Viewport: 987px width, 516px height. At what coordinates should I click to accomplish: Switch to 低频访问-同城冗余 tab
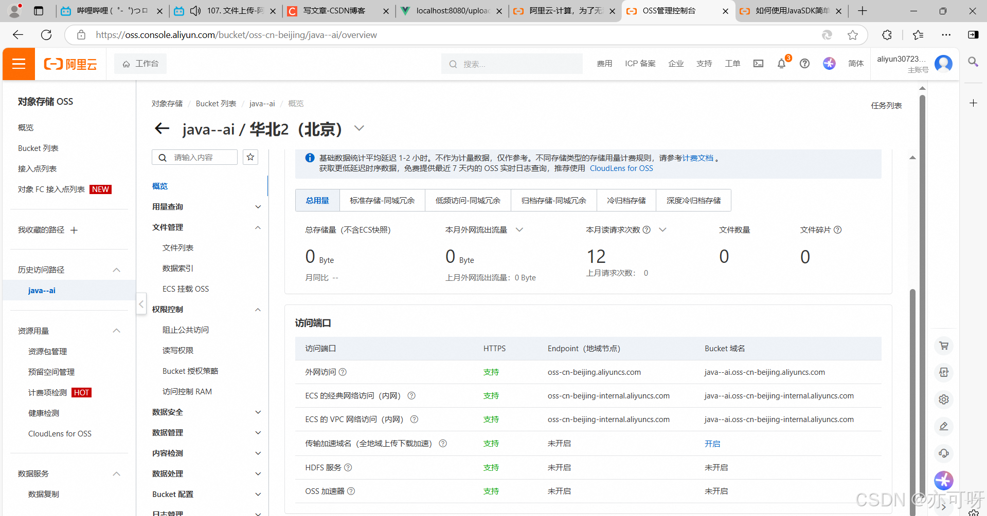tap(468, 200)
